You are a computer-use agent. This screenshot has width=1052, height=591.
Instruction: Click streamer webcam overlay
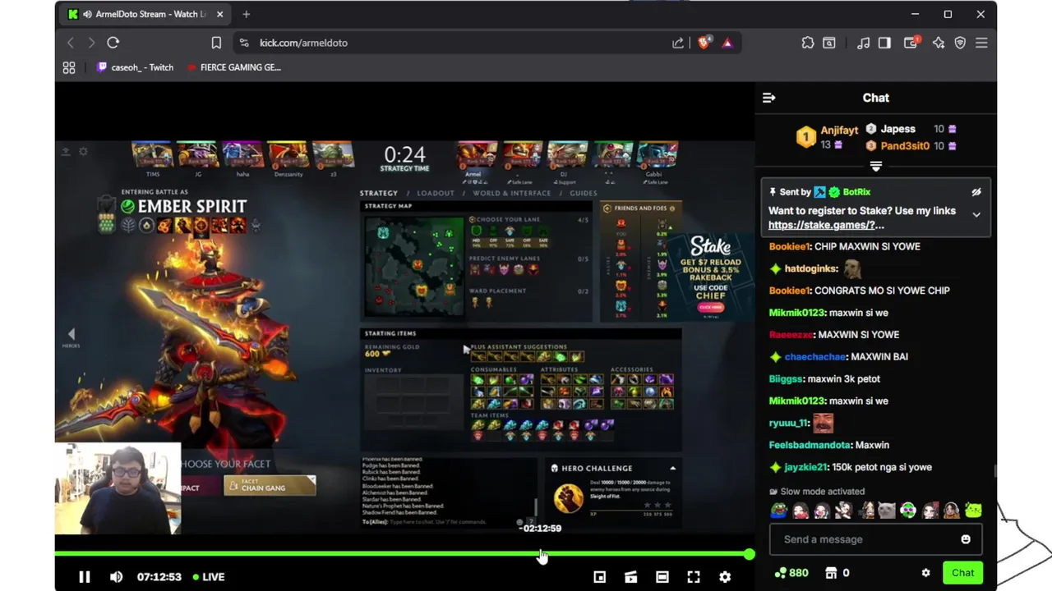pos(118,489)
